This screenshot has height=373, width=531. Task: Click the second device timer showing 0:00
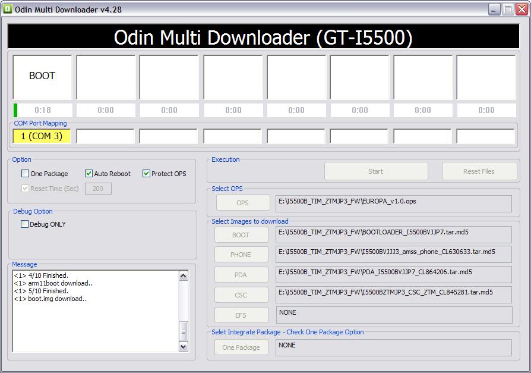(106, 110)
